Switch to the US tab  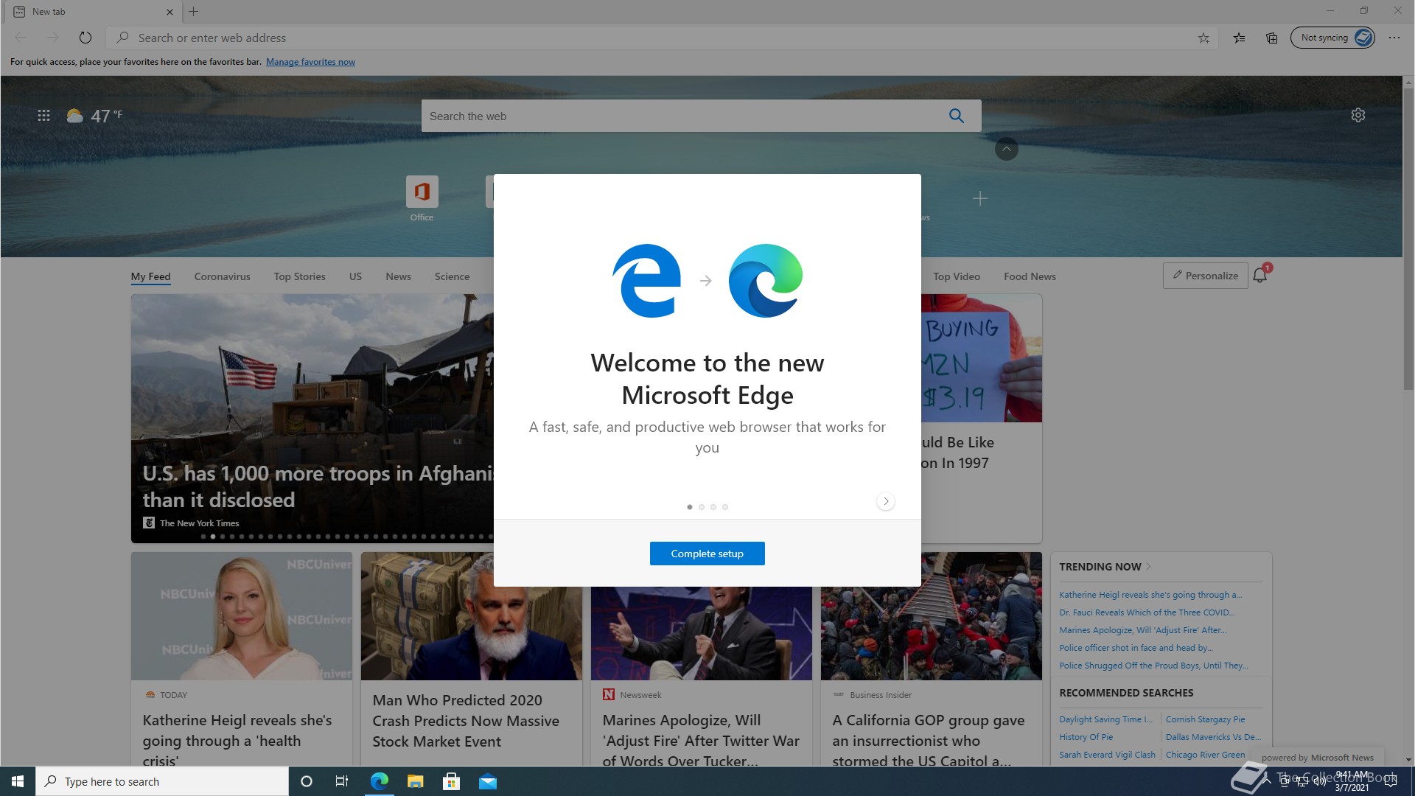355,276
